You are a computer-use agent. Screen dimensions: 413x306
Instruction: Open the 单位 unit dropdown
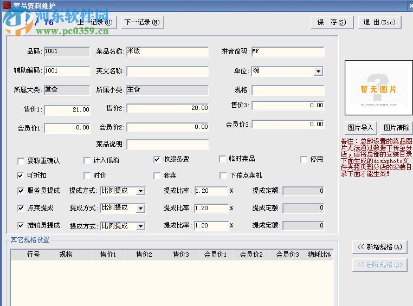[x=318, y=71]
